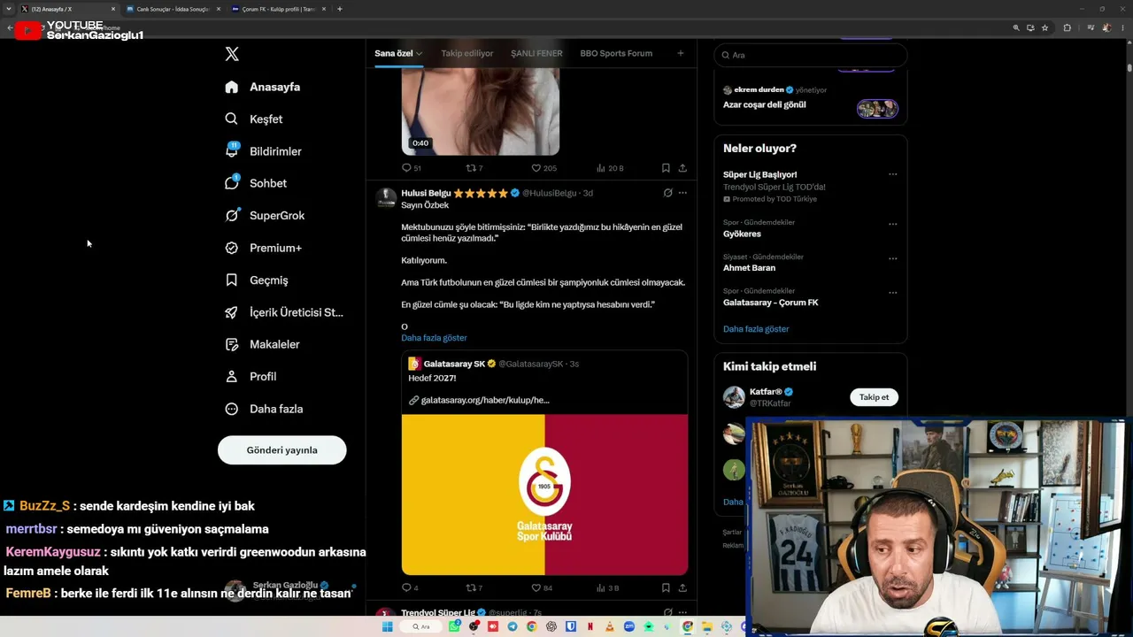Play the video thumbnail showing 0:40

coord(481,112)
